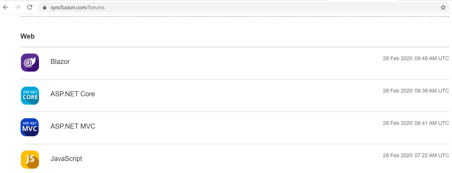Click the ASP.NET Core forum icon
This screenshot has height=173, width=452.
(30, 96)
